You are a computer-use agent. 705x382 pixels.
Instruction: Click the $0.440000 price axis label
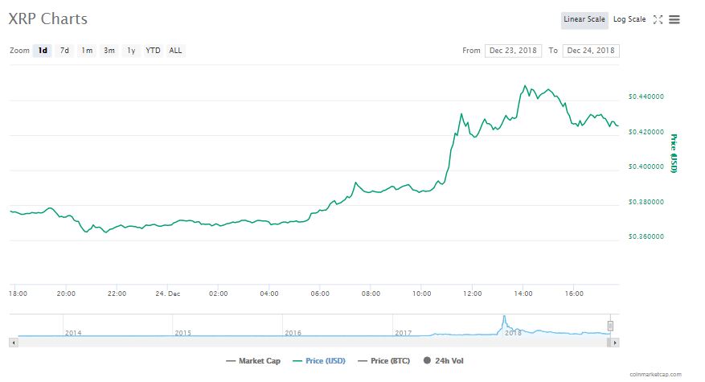(x=646, y=97)
